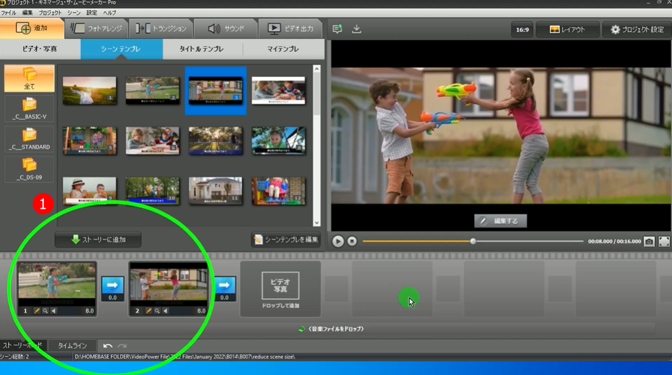Enter fullscreen preview mode
Image resolution: width=672 pixels, height=375 pixels.
coord(664,241)
